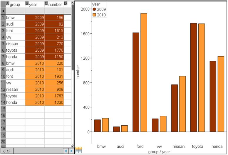Click the spreadsheet table icon below chart
The height and width of the screenshot is (155, 228).
tap(79, 150)
